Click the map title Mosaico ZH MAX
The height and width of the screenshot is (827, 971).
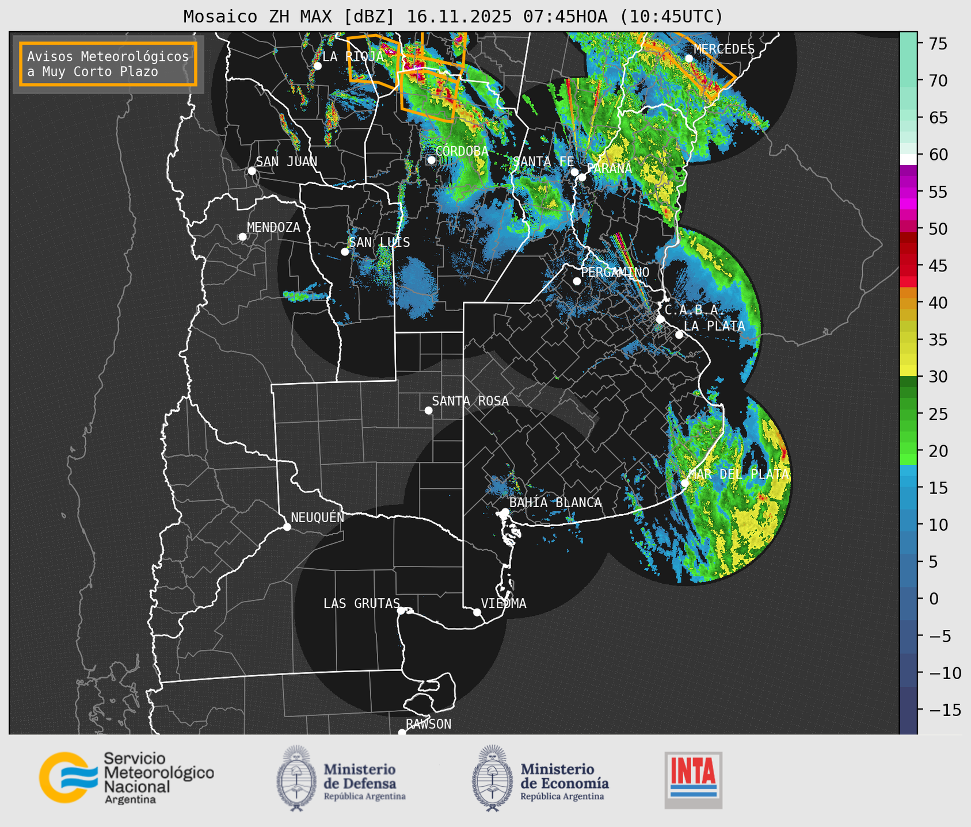(x=453, y=17)
